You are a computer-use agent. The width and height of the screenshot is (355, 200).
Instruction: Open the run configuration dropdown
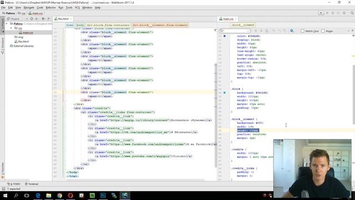[321, 13]
